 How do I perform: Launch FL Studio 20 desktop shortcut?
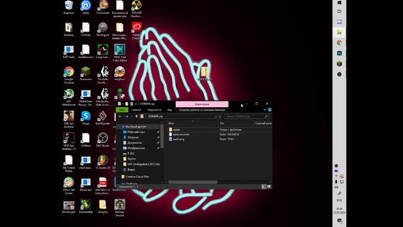click(103, 162)
